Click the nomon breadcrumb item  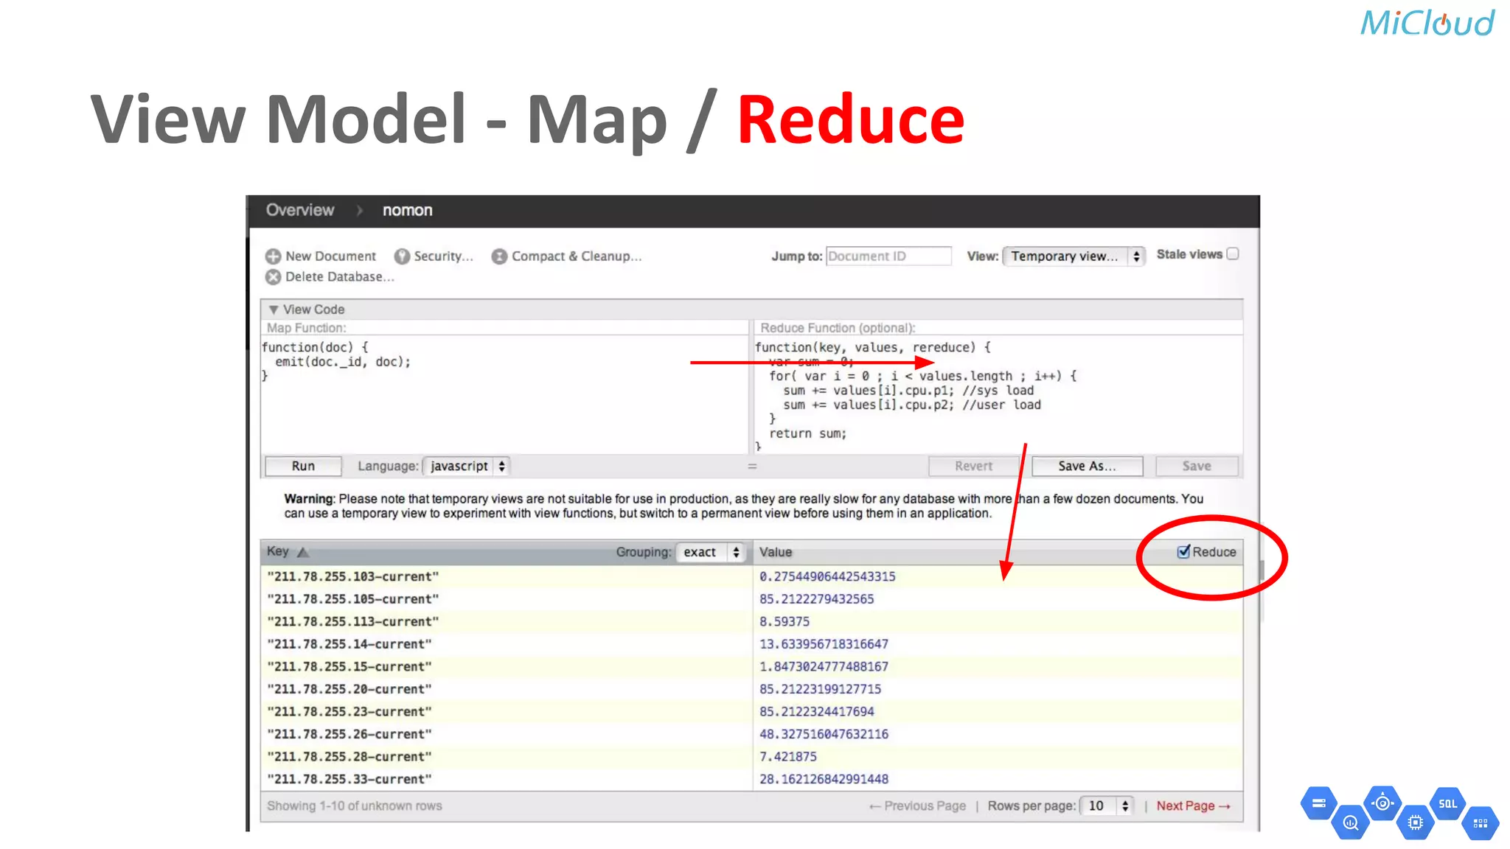click(x=407, y=211)
